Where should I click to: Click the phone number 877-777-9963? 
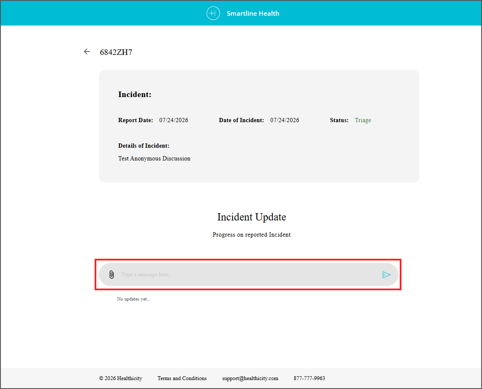pyautogui.click(x=309, y=378)
